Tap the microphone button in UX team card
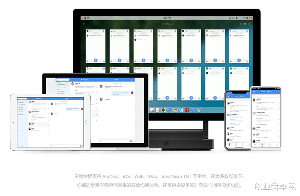300x196 pixels. pos(143,61)
